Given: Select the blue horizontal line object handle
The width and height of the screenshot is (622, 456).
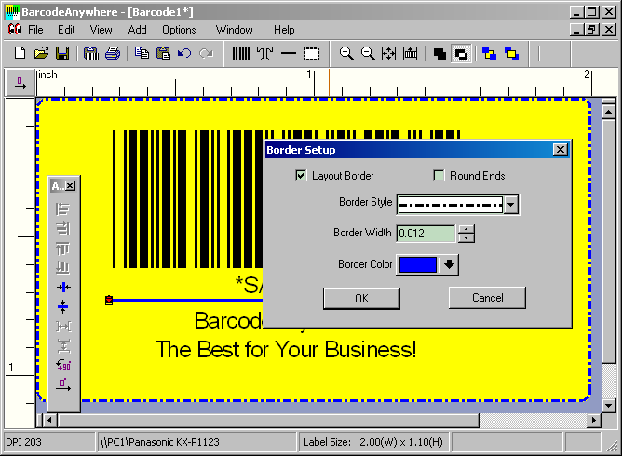Looking at the screenshot, I should pos(109,301).
